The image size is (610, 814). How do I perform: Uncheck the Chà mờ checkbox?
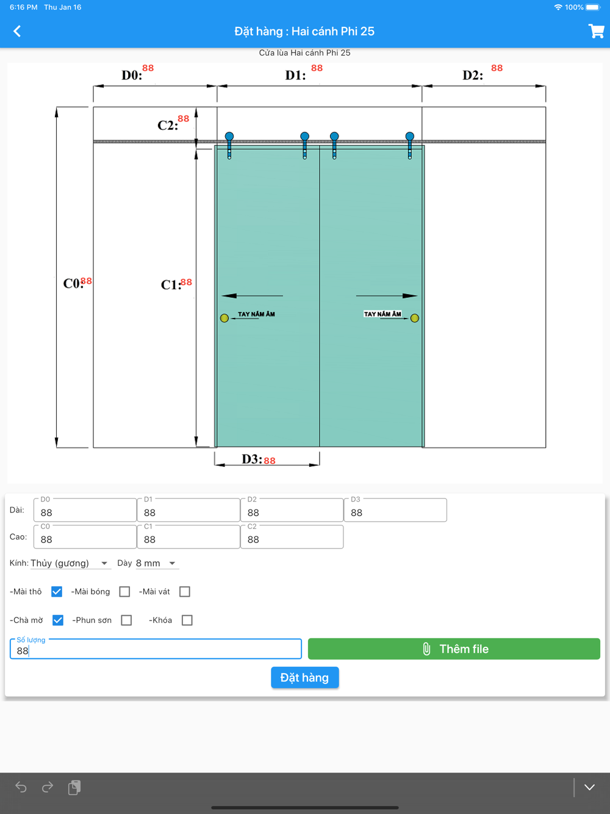point(58,620)
